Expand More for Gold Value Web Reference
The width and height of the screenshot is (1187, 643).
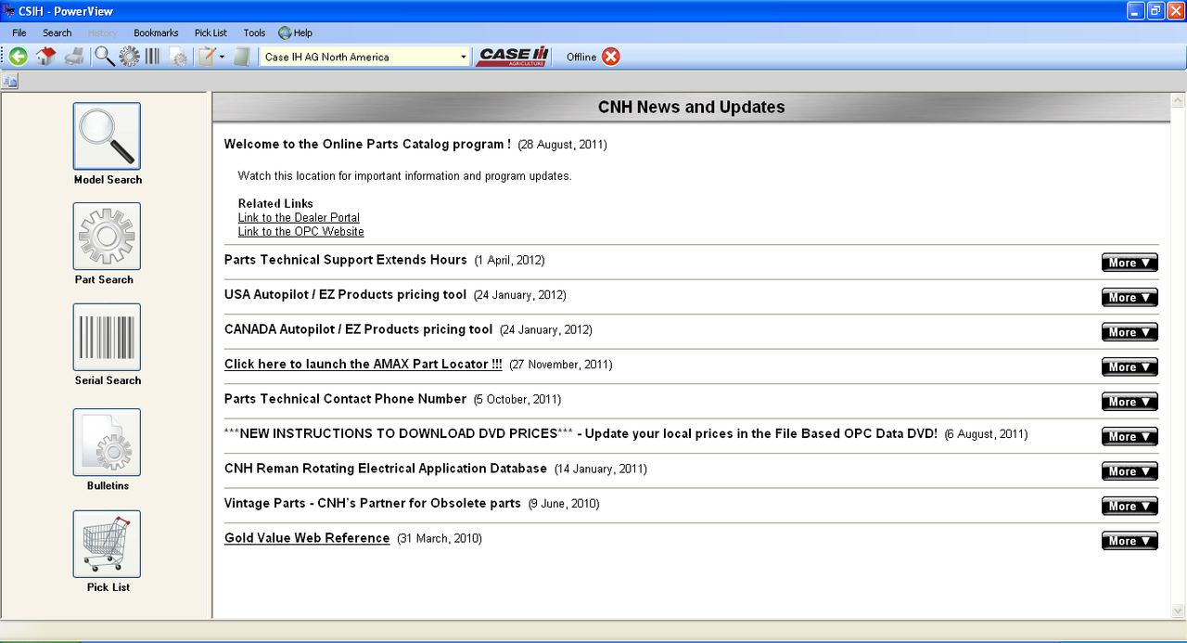pos(1130,541)
